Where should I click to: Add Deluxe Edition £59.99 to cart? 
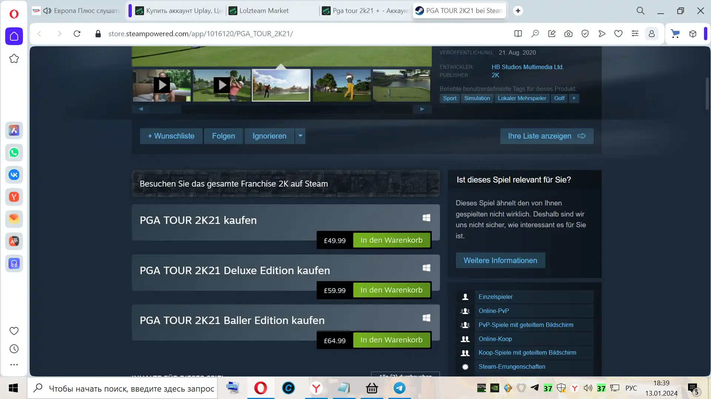[391, 290]
